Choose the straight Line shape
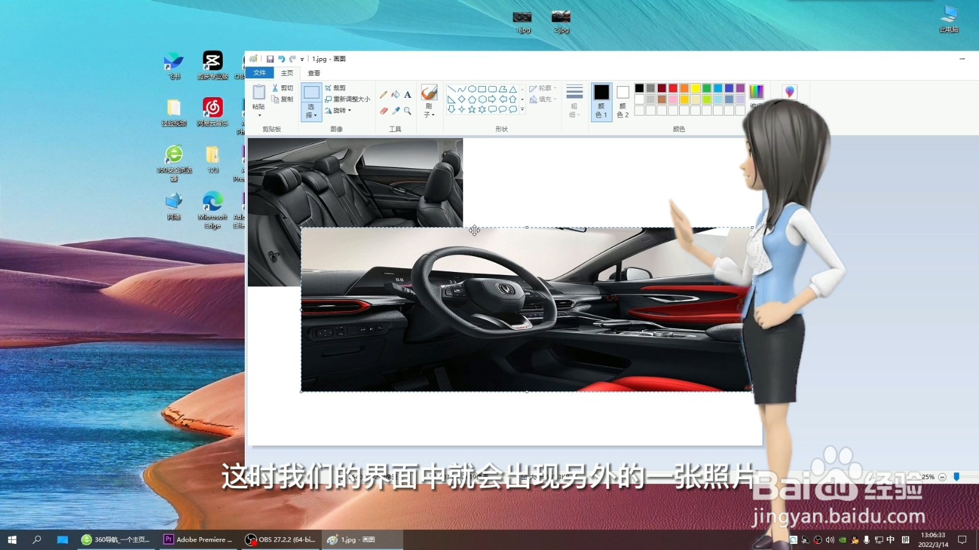 pos(452,89)
